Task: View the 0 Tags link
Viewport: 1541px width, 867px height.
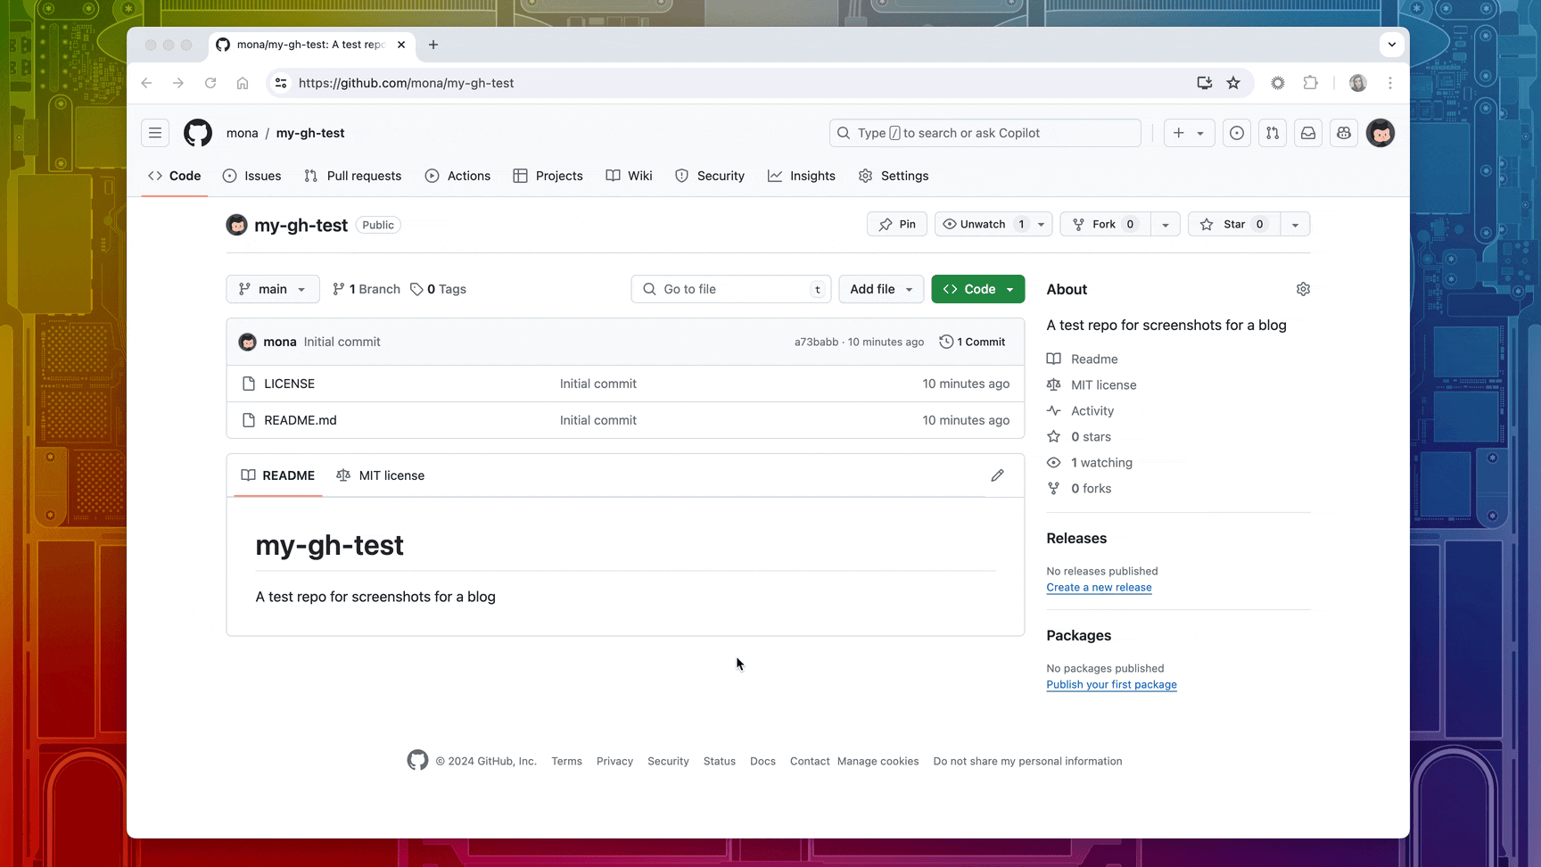Action: point(438,289)
